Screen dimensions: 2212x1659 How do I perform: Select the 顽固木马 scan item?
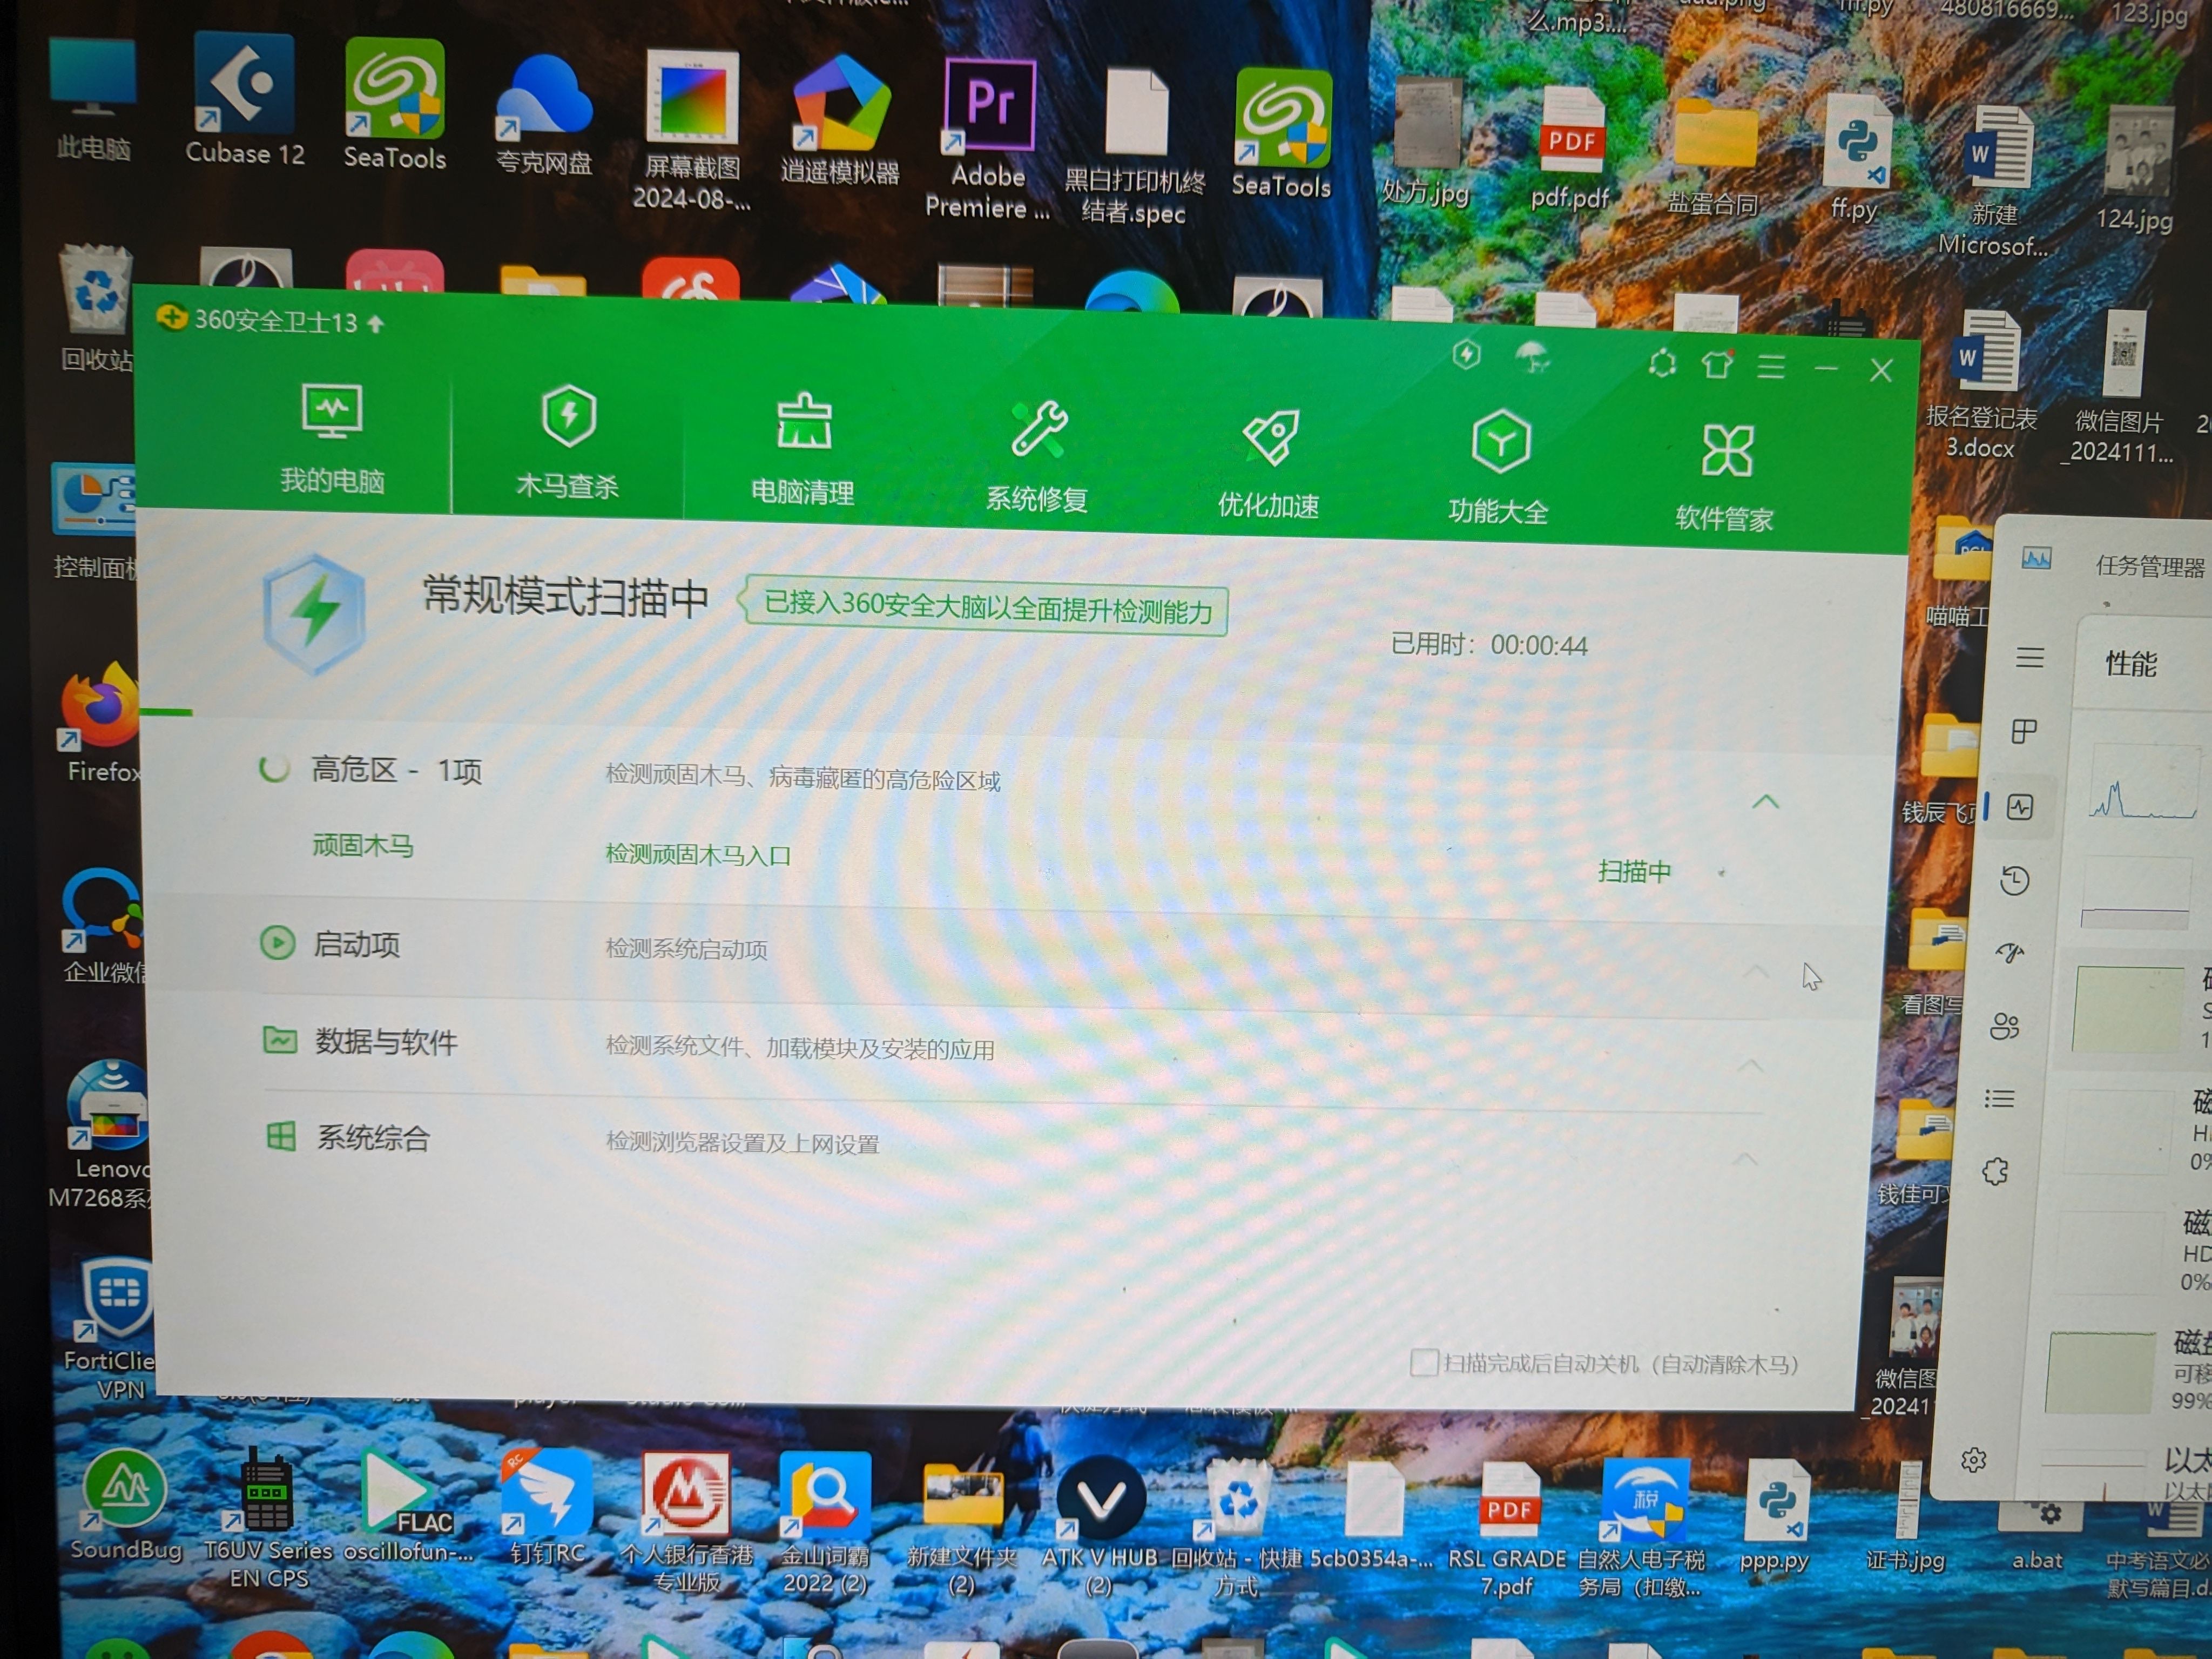pyautogui.click(x=363, y=846)
